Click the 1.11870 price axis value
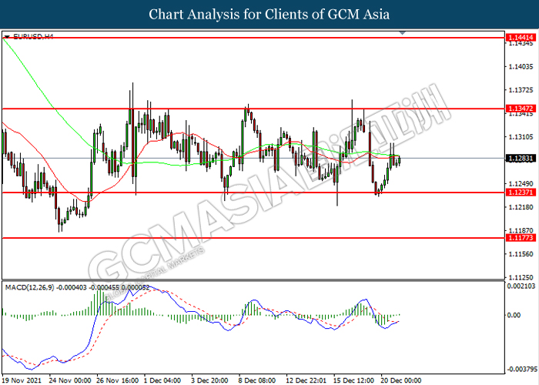This screenshot has height=385, width=539. pos(521,230)
